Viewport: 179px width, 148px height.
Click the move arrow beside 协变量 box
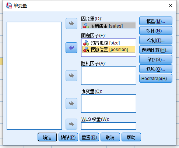71,104
